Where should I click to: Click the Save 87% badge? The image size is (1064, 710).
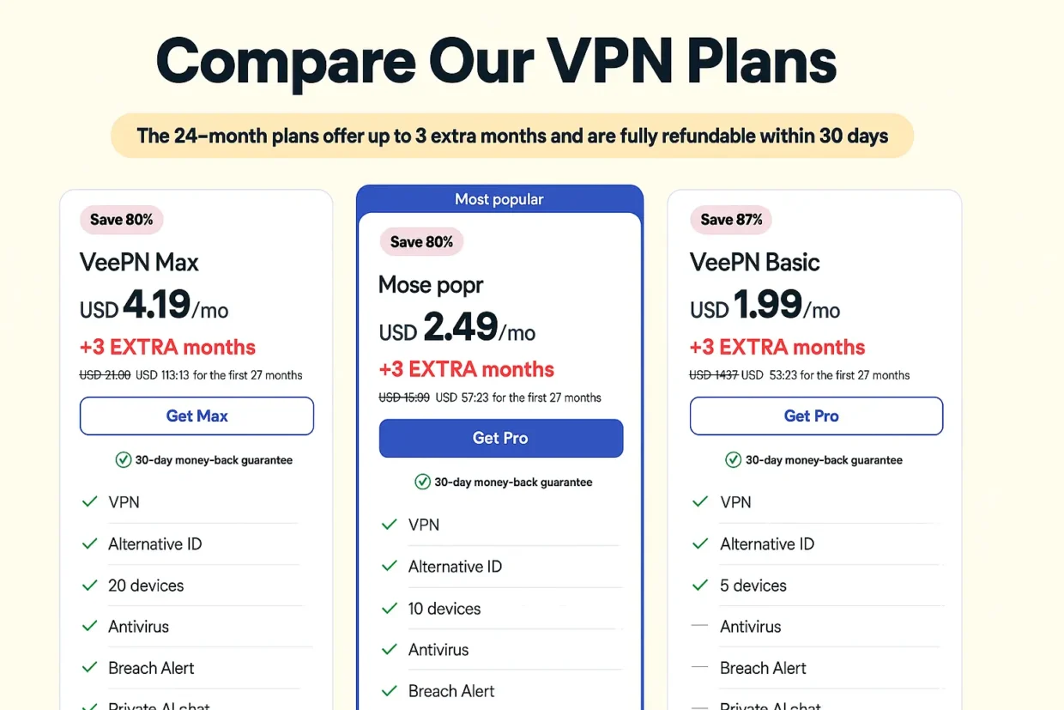tap(731, 220)
